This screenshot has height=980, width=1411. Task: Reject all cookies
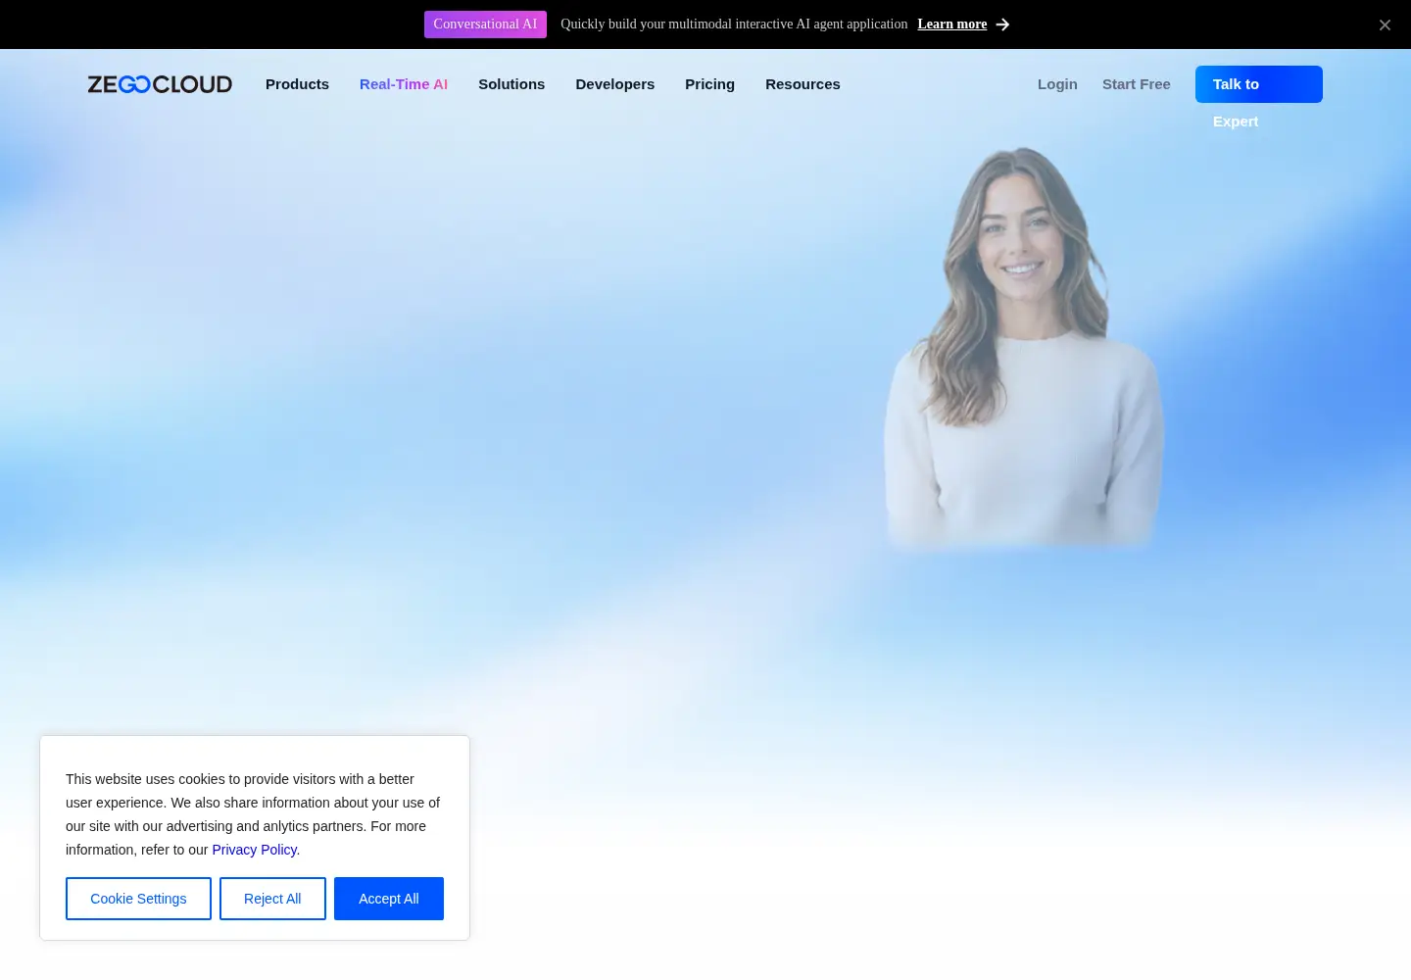click(272, 899)
